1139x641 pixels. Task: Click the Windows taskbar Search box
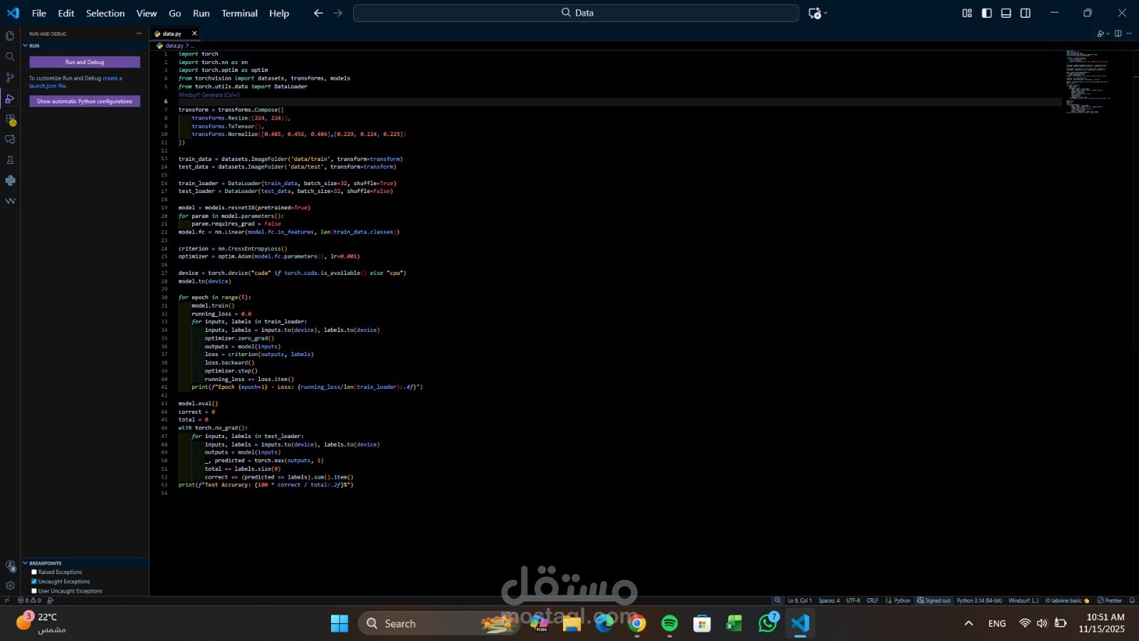(438, 623)
